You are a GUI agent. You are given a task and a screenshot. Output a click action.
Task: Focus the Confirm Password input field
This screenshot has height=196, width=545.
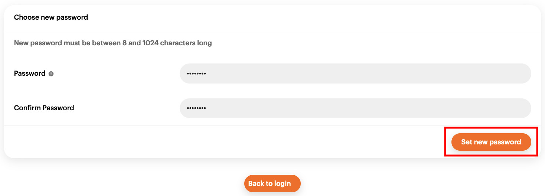click(x=355, y=108)
